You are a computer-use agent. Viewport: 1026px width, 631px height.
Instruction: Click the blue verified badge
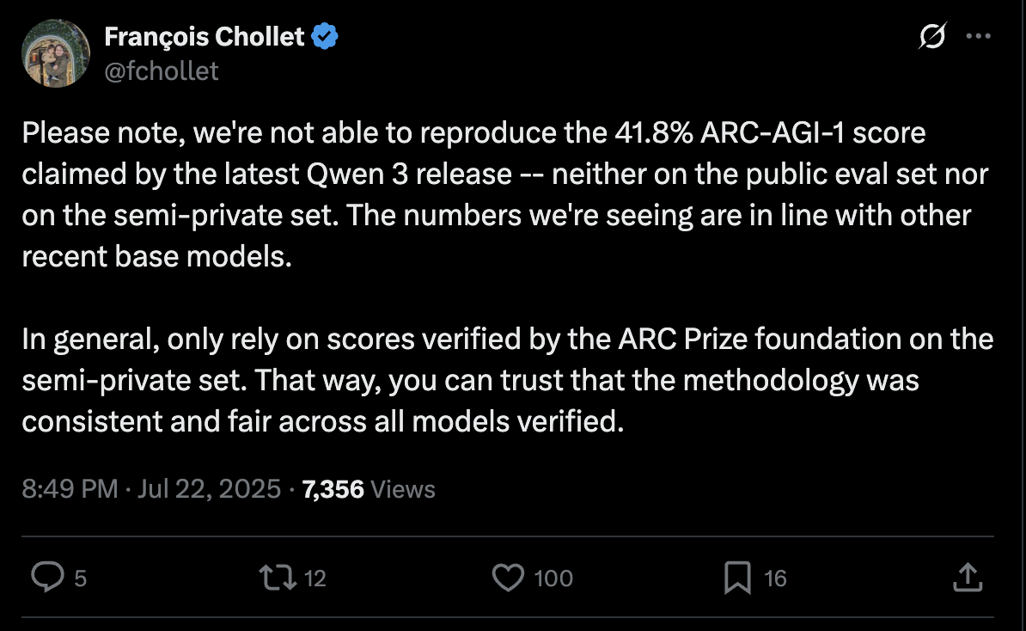pyautogui.click(x=325, y=37)
